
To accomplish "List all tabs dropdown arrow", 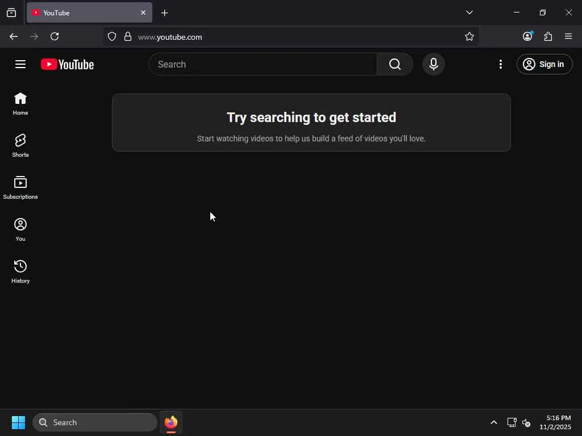I will point(469,12).
